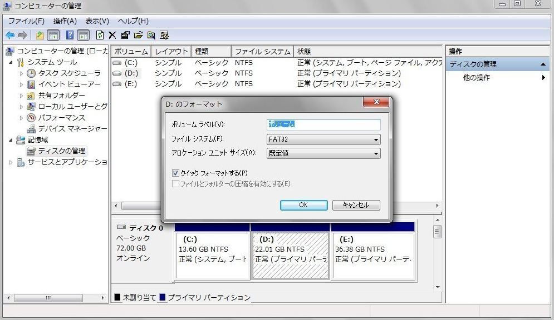Open 他の操作 submenu arrow

click(x=543, y=78)
